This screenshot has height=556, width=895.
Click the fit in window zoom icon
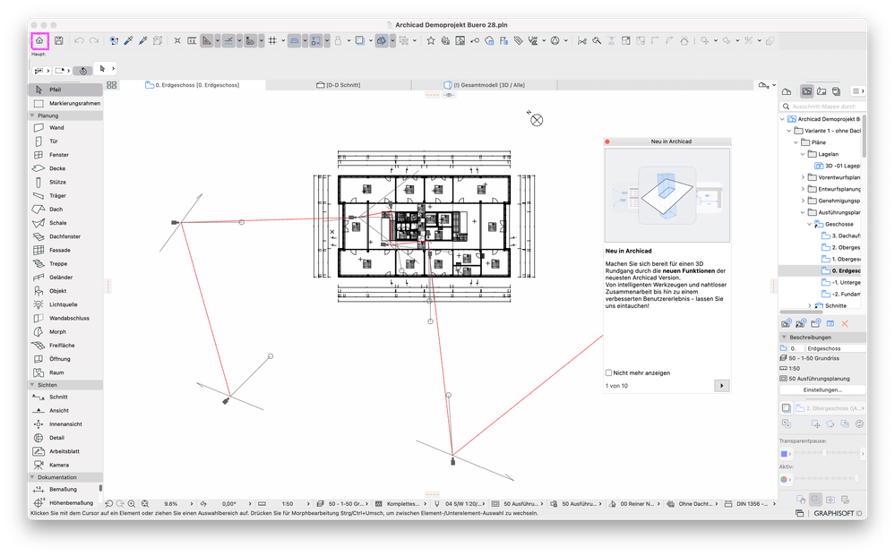[x=145, y=504]
